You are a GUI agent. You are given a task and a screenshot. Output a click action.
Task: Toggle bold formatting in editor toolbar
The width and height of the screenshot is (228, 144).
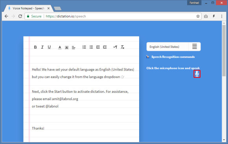click(x=35, y=47)
